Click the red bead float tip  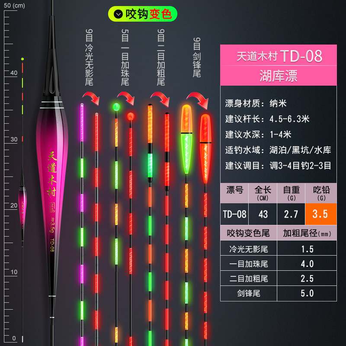coord(131,116)
